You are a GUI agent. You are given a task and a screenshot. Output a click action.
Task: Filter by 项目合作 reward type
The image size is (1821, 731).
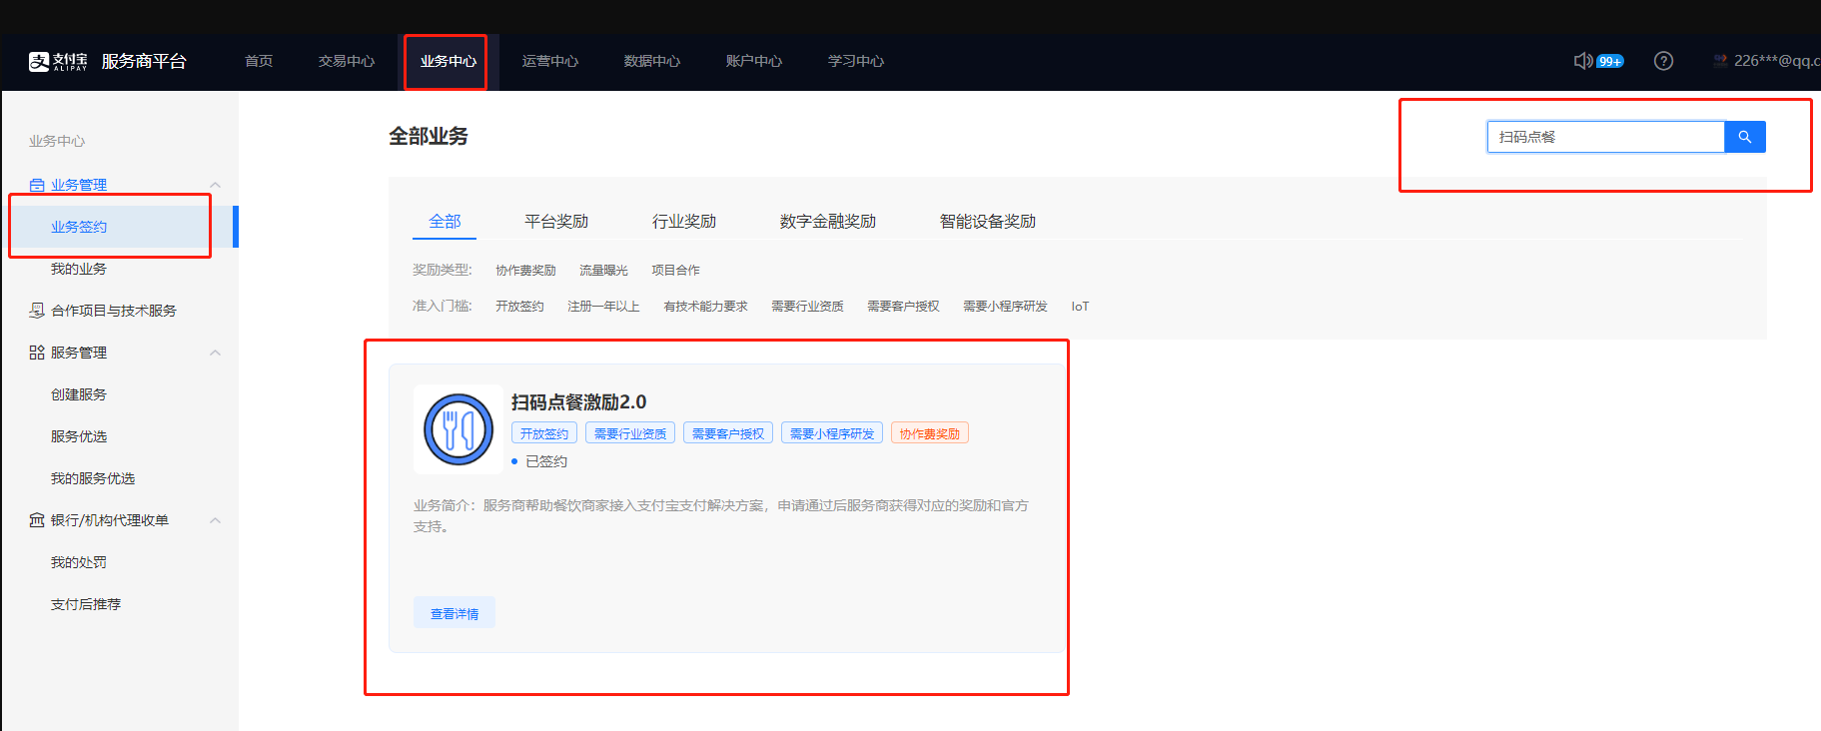pos(675,271)
